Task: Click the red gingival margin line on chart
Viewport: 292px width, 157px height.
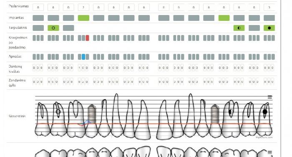Action: tap(154, 124)
